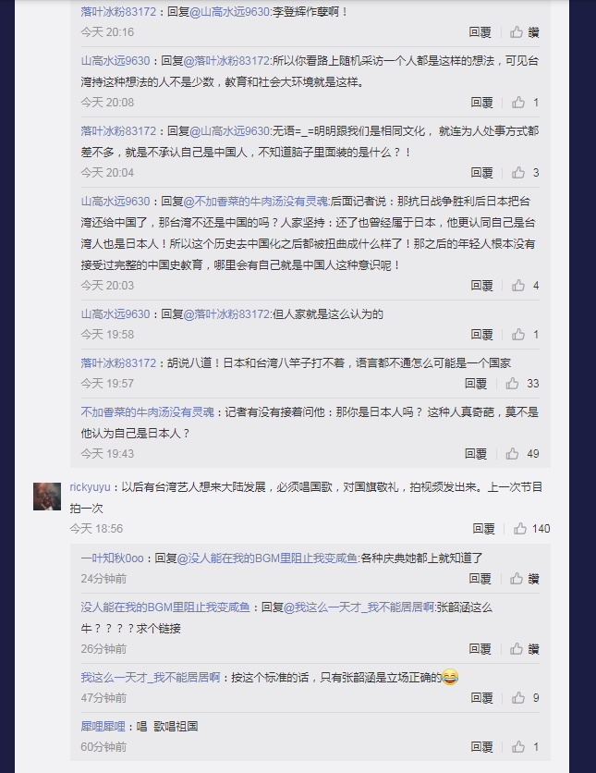Click 回复 on the 26分钟前 comment
The height and width of the screenshot is (773, 596).
pos(480,649)
